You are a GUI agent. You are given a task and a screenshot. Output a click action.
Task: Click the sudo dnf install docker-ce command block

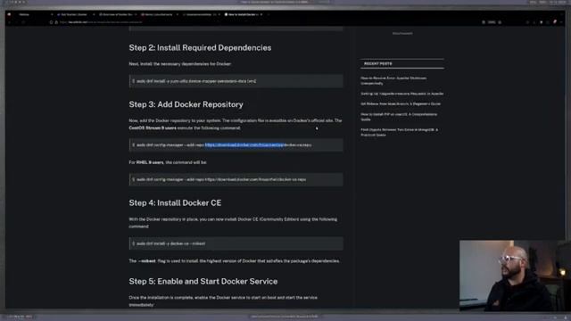point(236,243)
